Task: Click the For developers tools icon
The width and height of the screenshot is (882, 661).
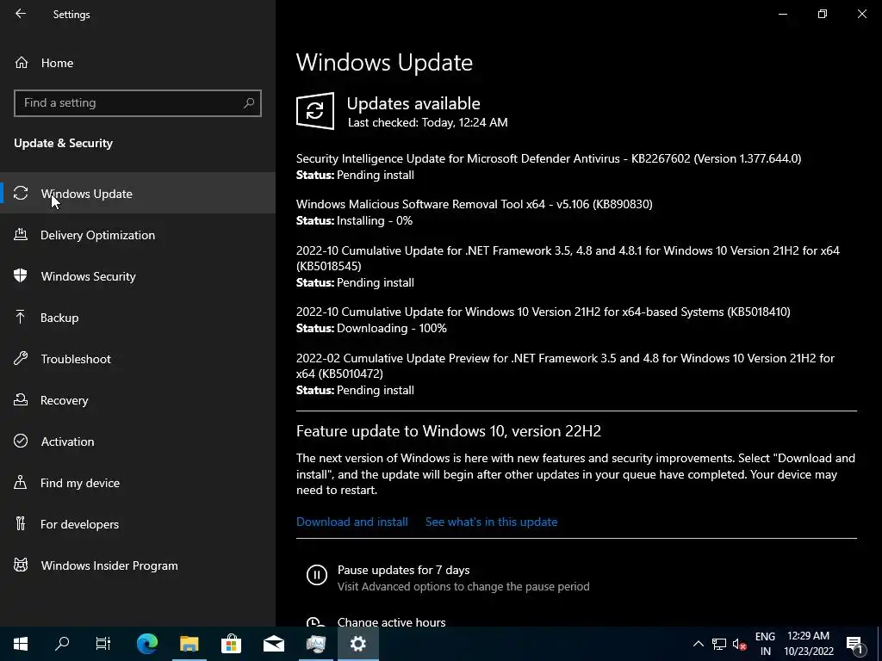Action: coord(21,523)
